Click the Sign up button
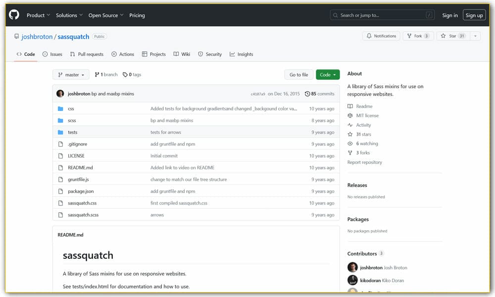The width and height of the screenshot is (495, 297). pyautogui.click(x=474, y=15)
